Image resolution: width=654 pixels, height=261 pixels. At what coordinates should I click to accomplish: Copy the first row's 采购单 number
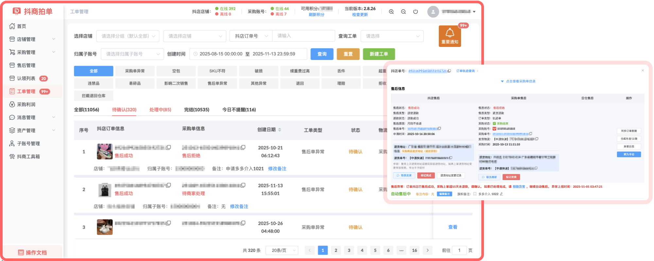pos(243,147)
